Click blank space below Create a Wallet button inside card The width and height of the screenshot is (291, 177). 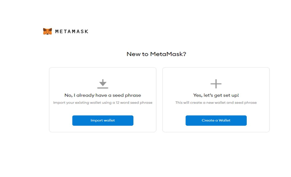click(x=216, y=129)
